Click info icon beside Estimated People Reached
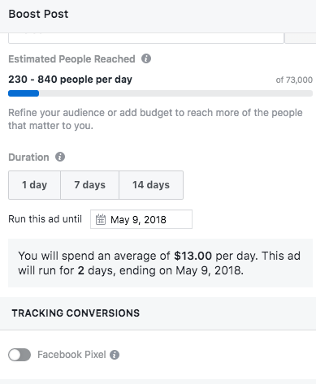316x384 pixels. point(146,58)
